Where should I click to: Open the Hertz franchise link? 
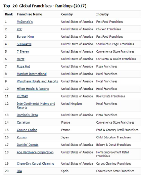tap(20, 59)
